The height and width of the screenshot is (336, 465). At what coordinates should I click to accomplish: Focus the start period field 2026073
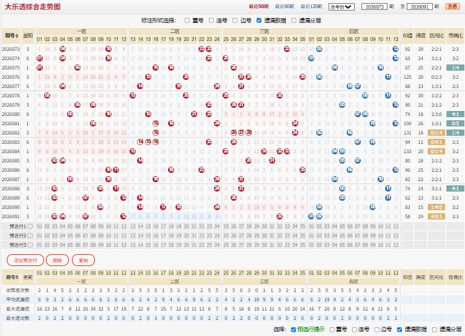pyautogui.click(x=374, y=7)
